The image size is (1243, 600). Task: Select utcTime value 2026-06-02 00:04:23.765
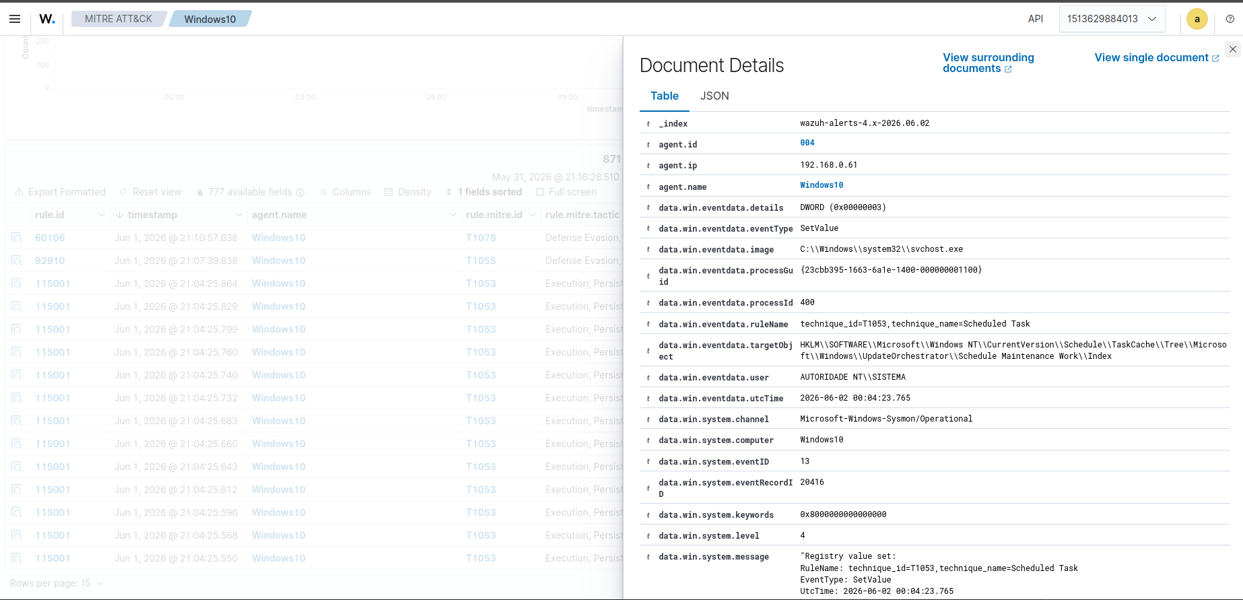tap(855, 398)
